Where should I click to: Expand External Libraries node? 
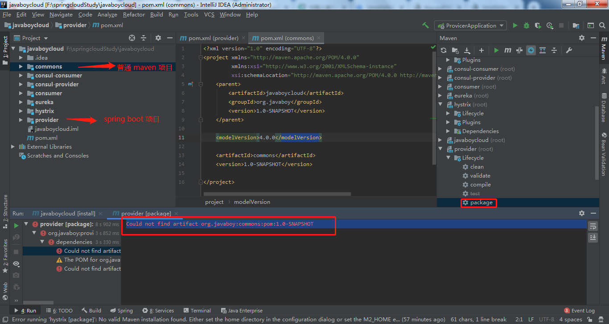13,147
